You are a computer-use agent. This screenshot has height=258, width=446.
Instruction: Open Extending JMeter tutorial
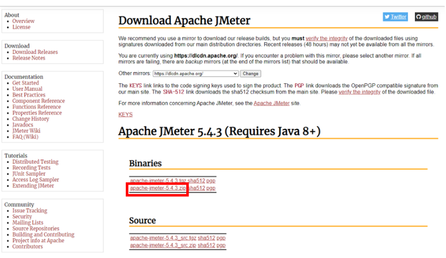pyautogui.click(x=33, y=186)
